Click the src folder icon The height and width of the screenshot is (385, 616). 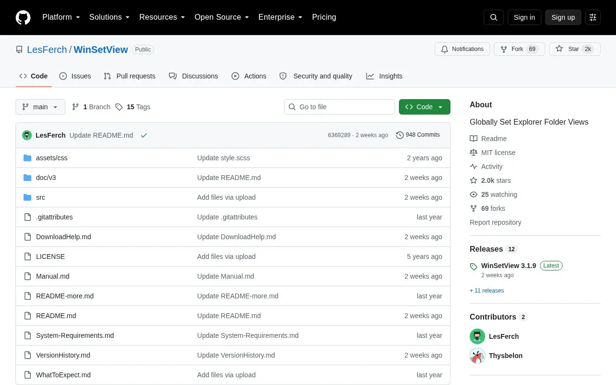click(27, 197)
